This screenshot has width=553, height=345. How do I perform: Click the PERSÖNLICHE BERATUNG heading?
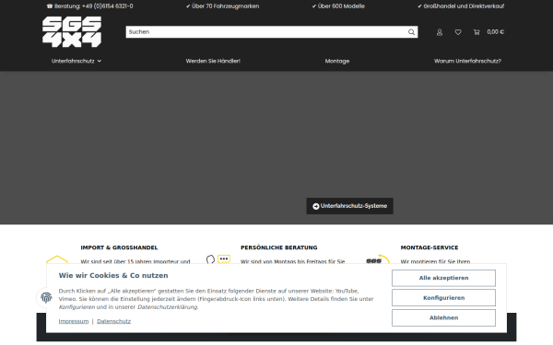point(279,247)
